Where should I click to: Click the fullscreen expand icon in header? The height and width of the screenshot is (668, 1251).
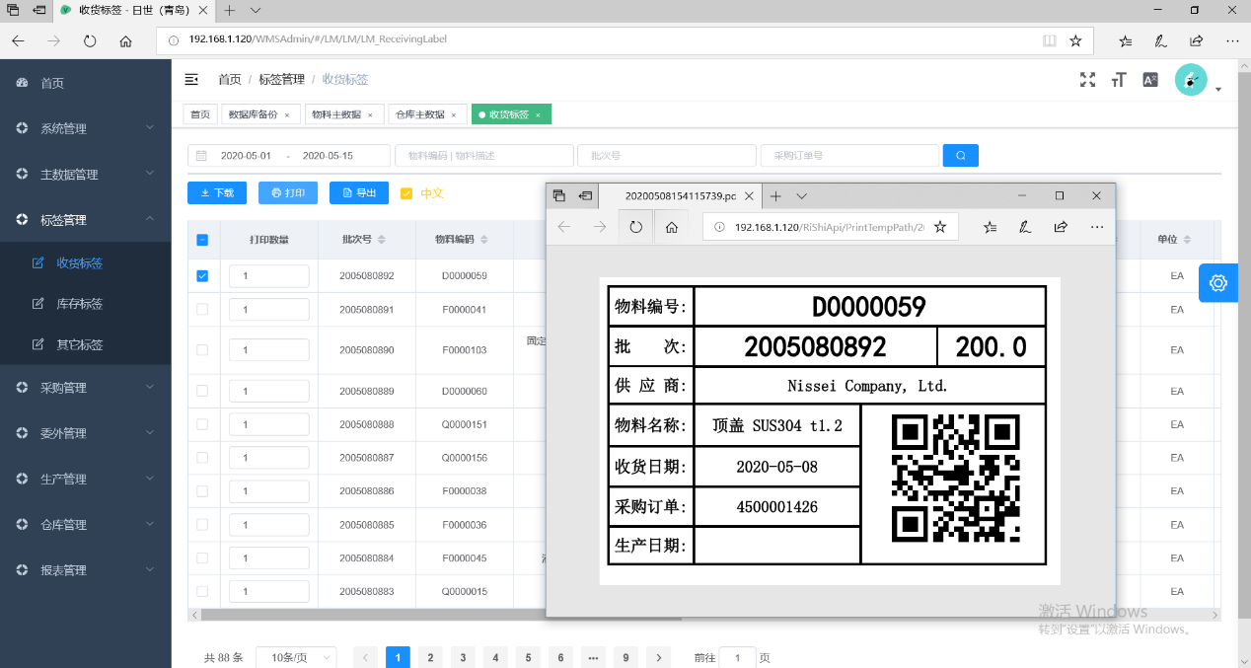pos(1087,80)
